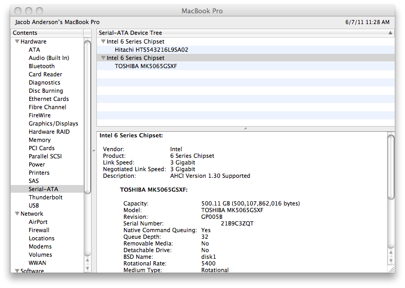Select Modems entry
This screenshot has width=405, height=288.
(x=40, y=246)
